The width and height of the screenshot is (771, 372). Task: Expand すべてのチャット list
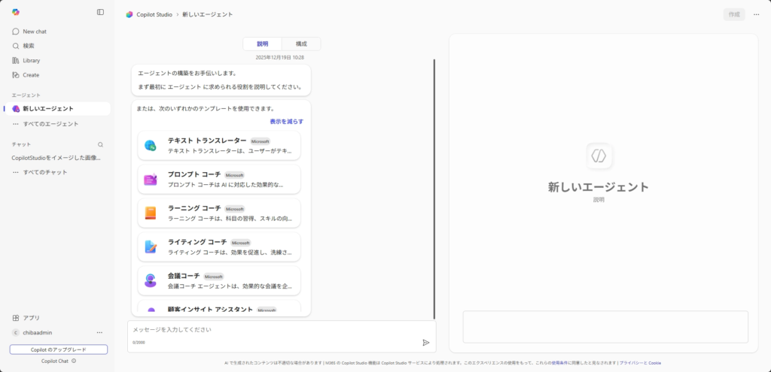[44, 172]
